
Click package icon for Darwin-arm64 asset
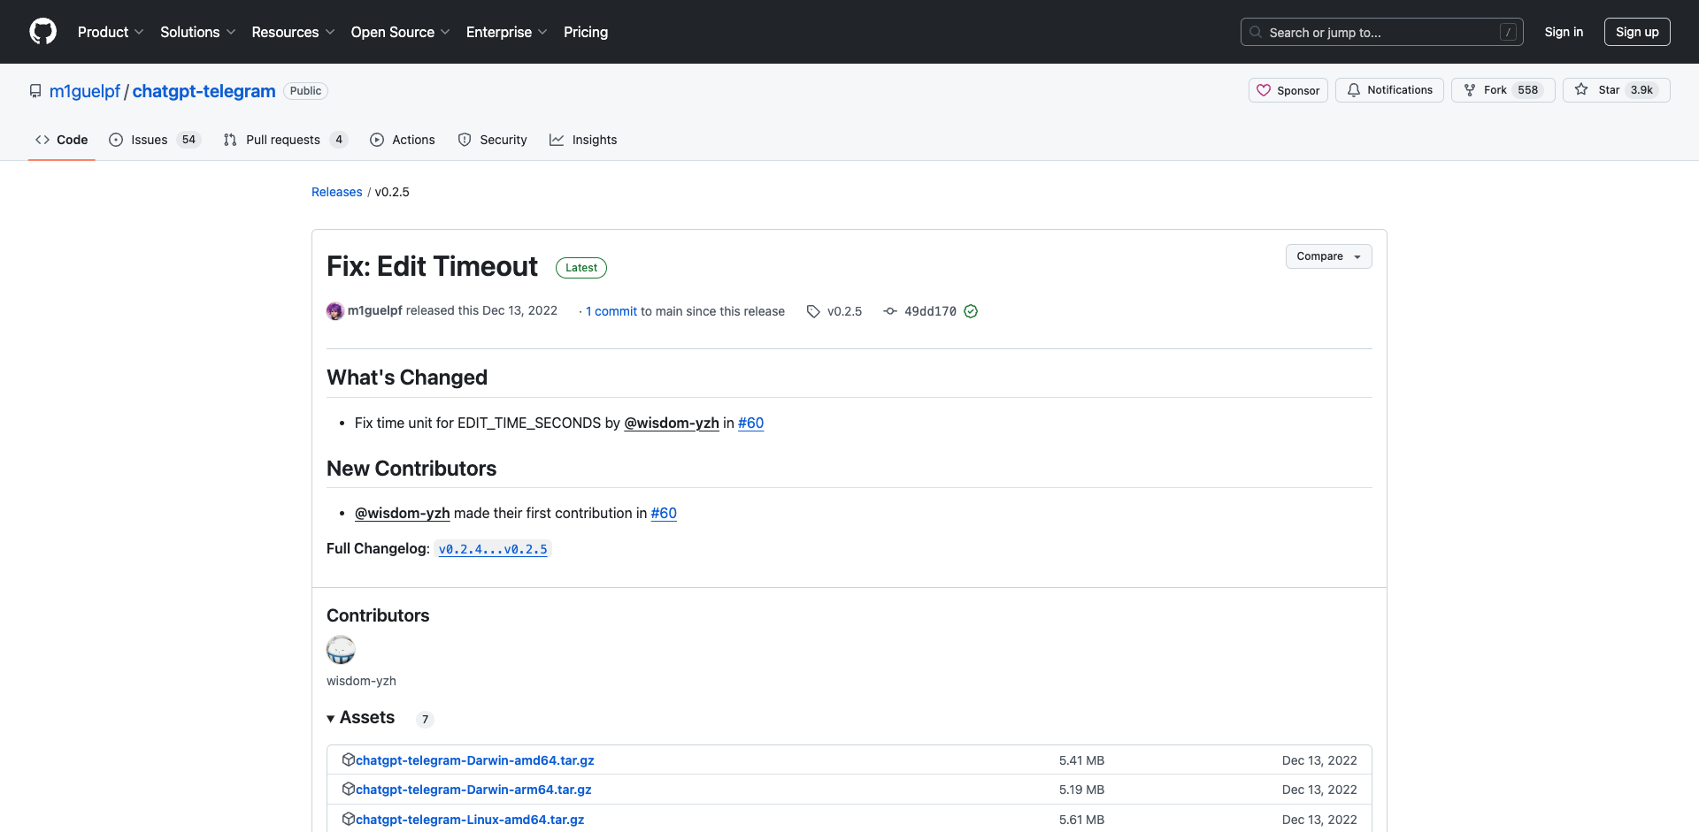click(x=349, y=789)
